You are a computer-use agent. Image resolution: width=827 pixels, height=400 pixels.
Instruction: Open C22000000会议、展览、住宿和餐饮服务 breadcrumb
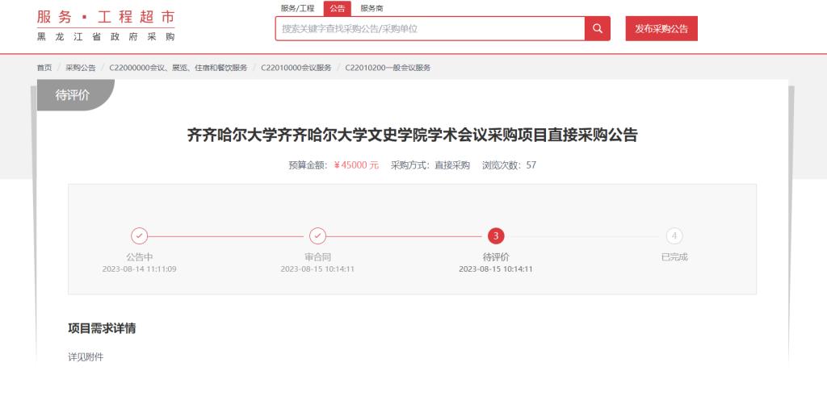click(178, 68)
